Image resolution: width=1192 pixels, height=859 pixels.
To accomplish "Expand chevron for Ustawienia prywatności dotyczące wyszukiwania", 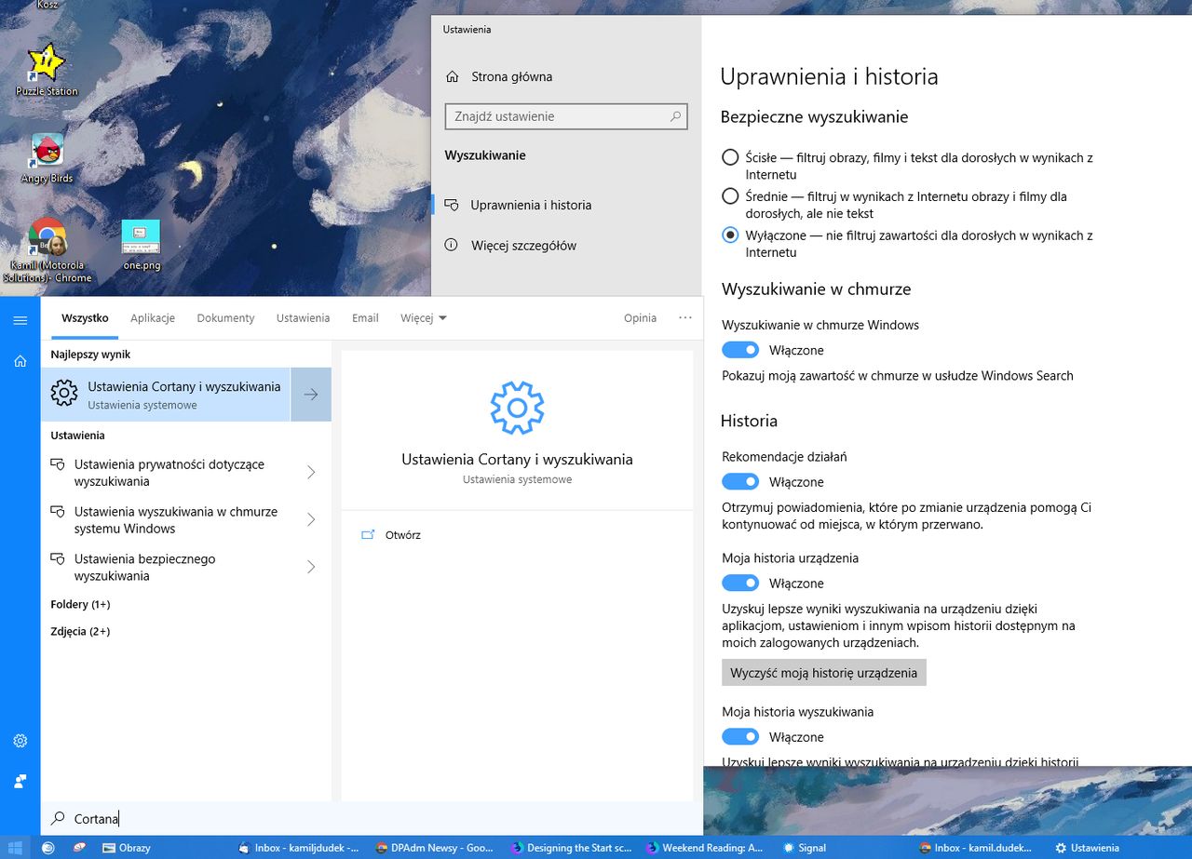I will pyautogui.click(x=311, y=472).
